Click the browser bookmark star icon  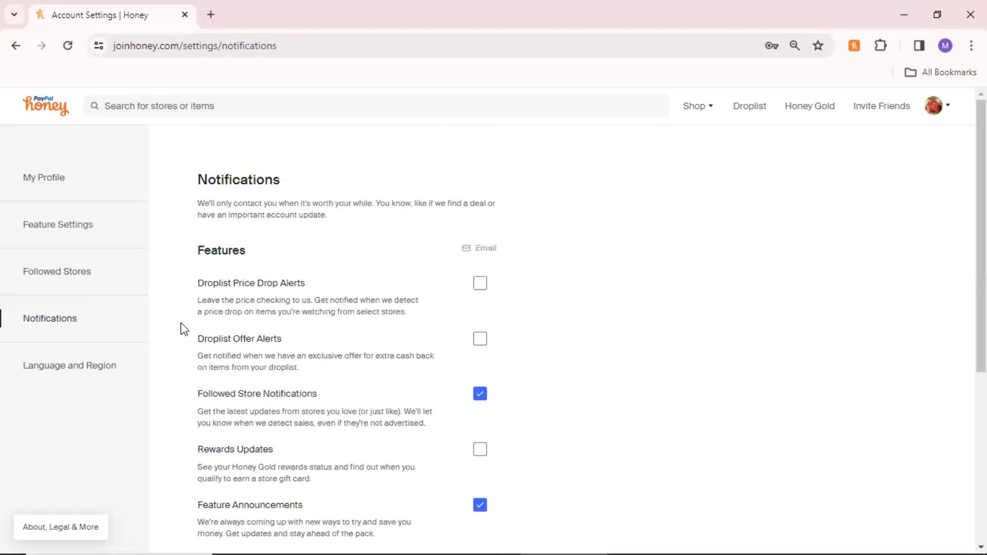point(819,45)
